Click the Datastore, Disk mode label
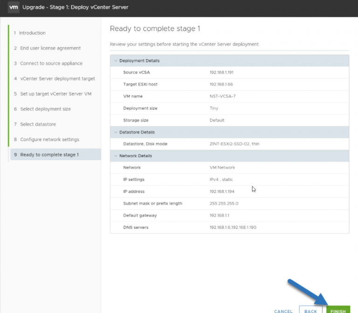Image resolution: width=358 pixels, height=313 pixels. click(x=145, y=144)
